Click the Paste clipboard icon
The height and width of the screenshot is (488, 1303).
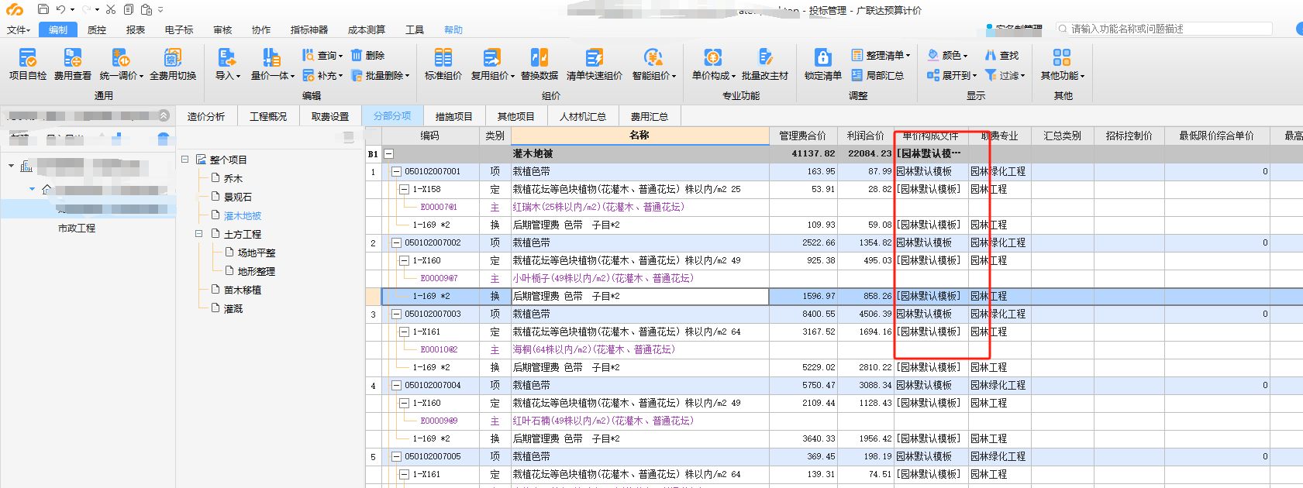[146, 9]
